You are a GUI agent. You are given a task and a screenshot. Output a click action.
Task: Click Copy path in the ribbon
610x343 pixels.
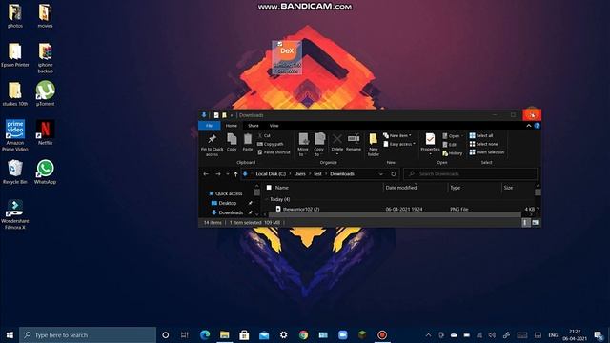tap(271, 144)
